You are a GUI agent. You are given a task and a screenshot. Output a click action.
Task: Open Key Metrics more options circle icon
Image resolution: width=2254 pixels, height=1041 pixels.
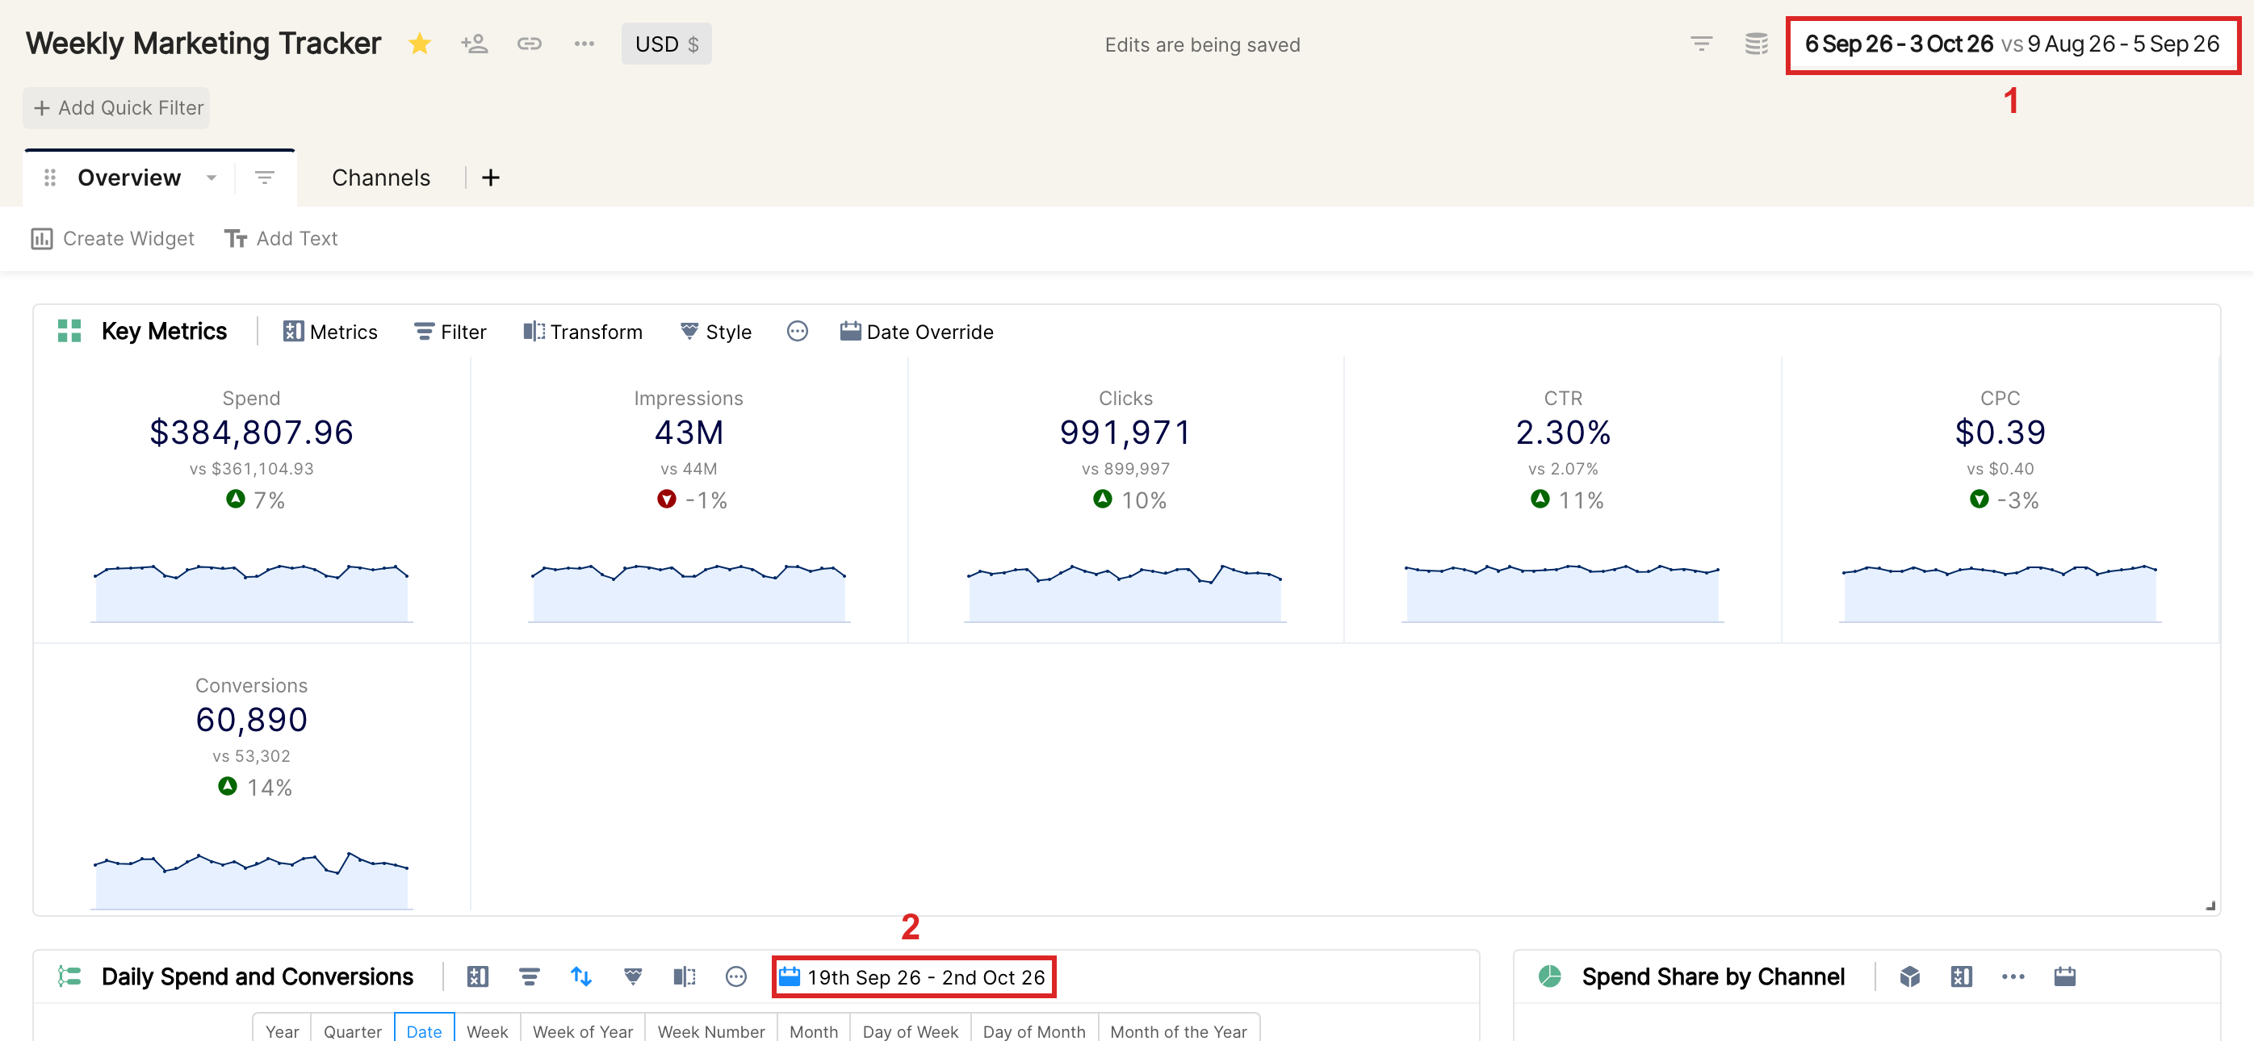[x=797, y=332]
